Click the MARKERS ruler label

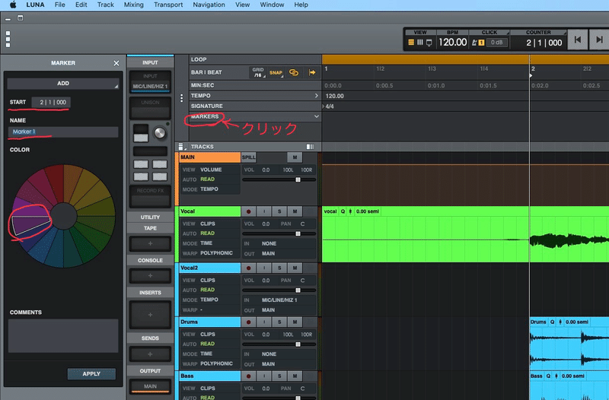coord(205,116)
